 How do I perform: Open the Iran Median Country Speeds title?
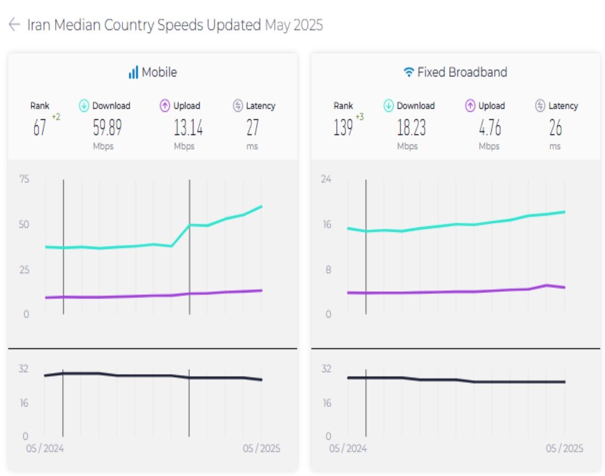pos(143,25)
